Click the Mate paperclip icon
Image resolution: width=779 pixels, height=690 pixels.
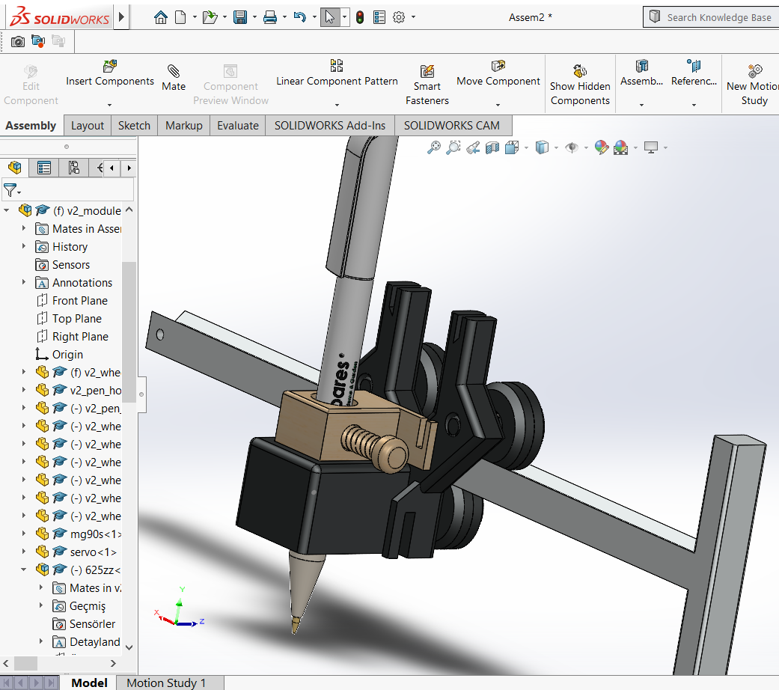(x=174, y=72)
